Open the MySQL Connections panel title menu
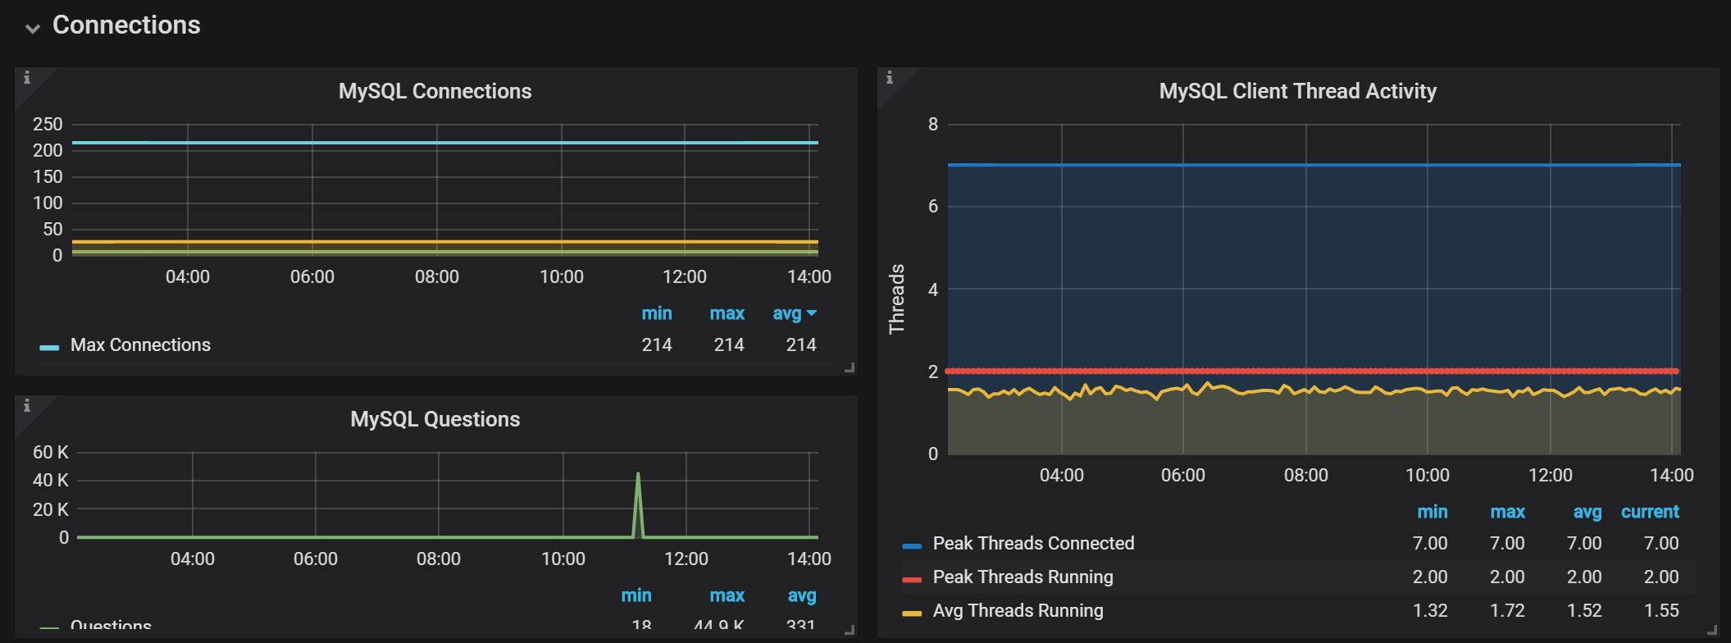 [x=435, y=91]
